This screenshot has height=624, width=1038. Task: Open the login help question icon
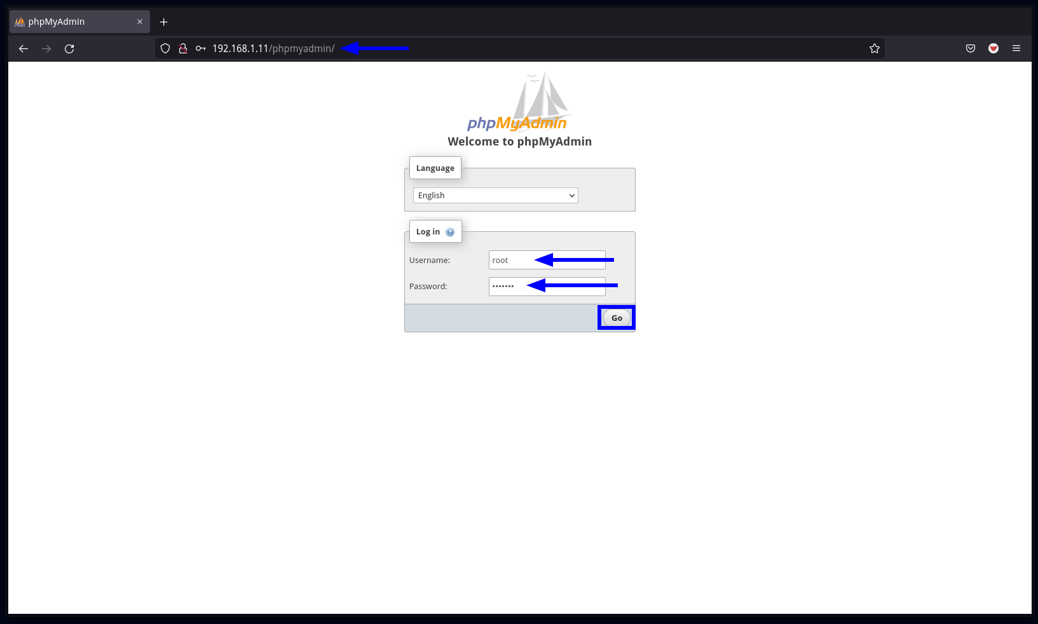[450, 232]
